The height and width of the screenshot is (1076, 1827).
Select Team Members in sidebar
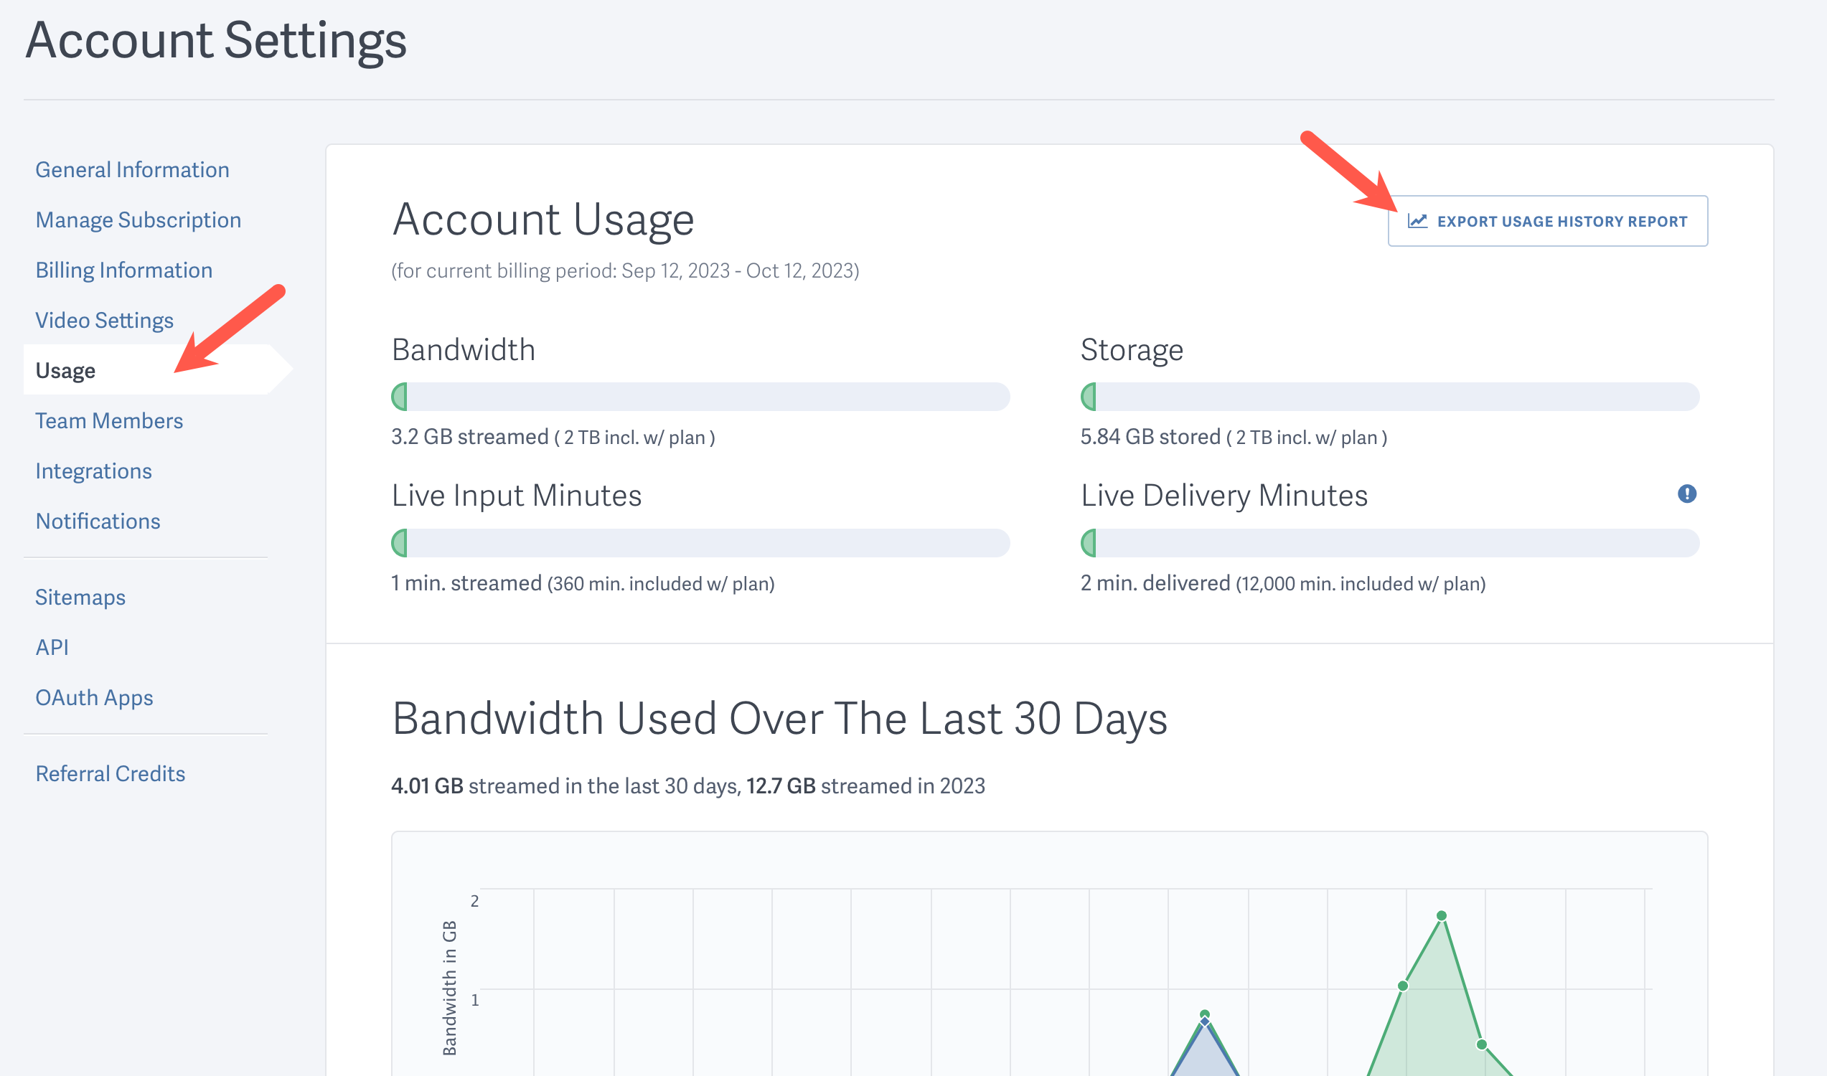click(109, 420)
